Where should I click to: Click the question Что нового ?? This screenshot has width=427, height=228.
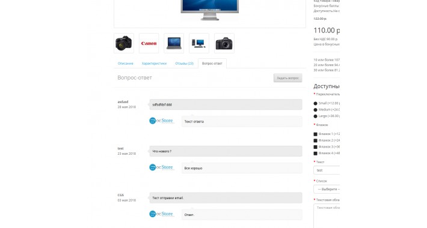[162, 151]
